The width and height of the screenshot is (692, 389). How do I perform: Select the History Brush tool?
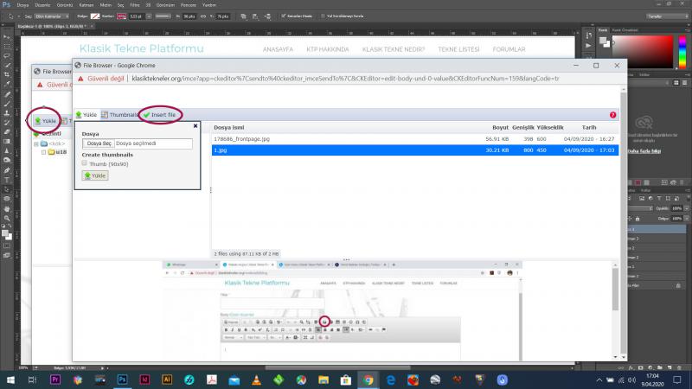point(7,123)
